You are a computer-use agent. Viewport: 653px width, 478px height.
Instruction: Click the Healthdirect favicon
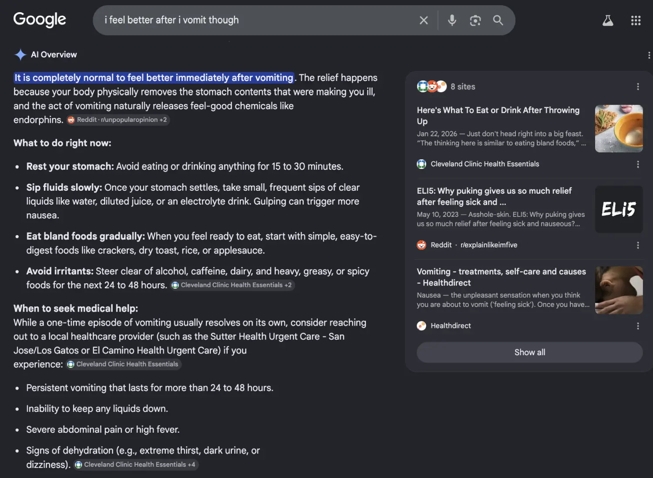pyautogui.click(x=421, y=326)
